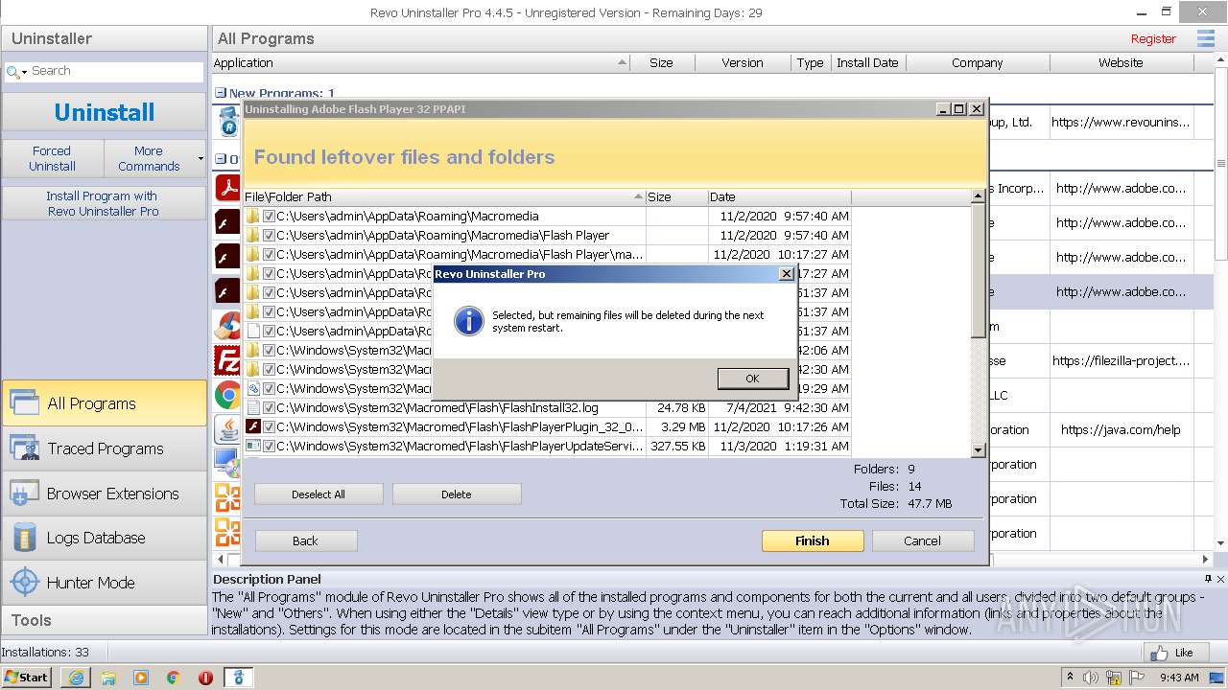1228x690 pixels.
Task: Click the Hunter Mode crosshair icon
Action: [24, 582]
